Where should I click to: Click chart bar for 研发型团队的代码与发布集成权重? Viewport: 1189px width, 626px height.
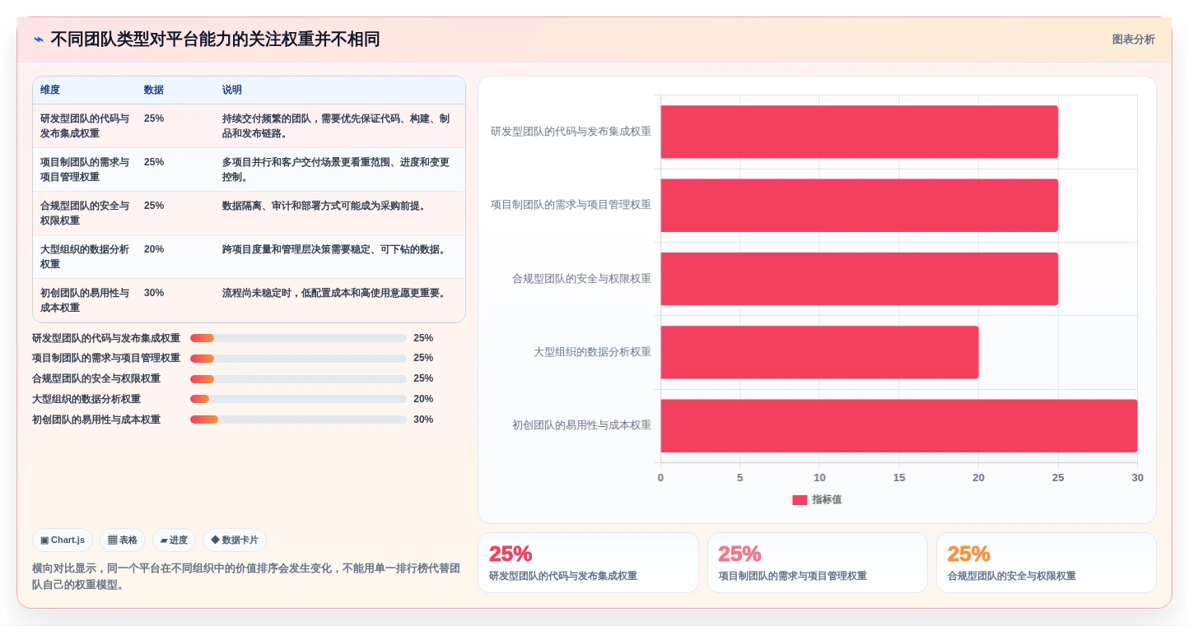(859, 132)
